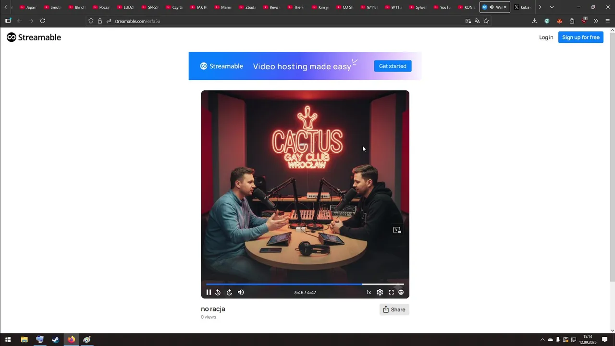The height and width of the screenshot is (346, 615).
Task: Click Get started in the banner
Action: (393, 66)
